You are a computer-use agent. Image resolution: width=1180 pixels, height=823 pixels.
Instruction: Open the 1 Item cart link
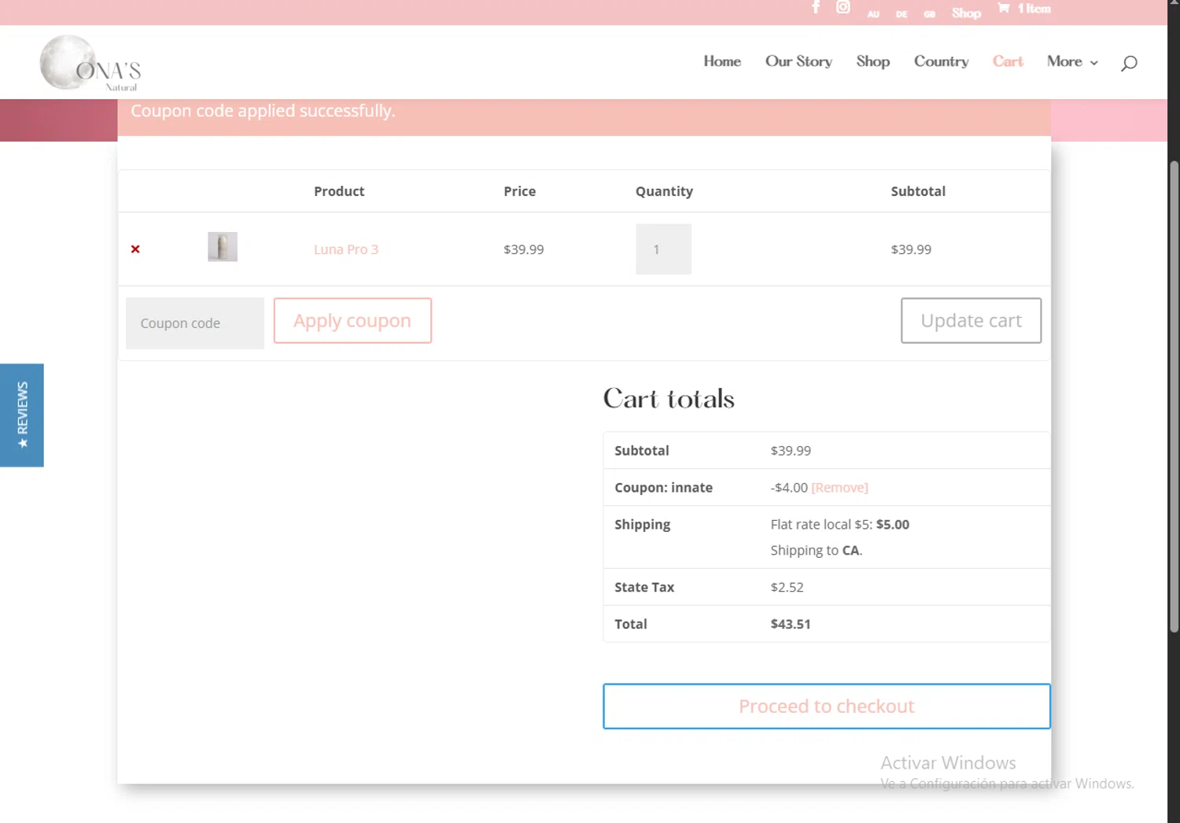click(1034, 9)
